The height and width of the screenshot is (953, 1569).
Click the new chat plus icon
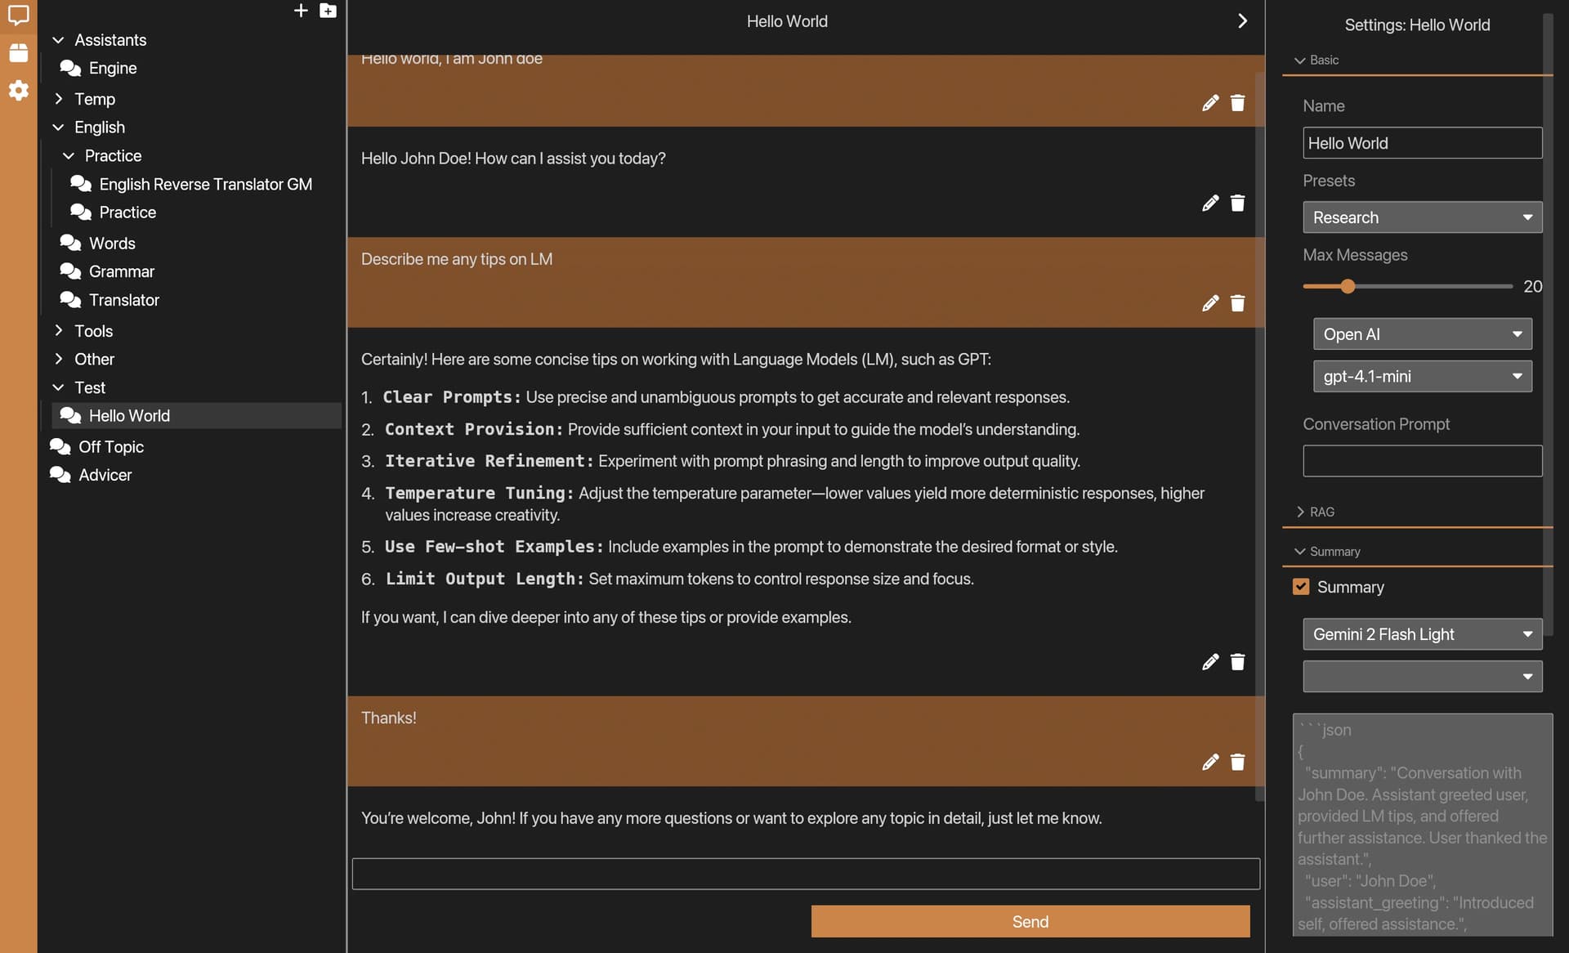(301, 11)
